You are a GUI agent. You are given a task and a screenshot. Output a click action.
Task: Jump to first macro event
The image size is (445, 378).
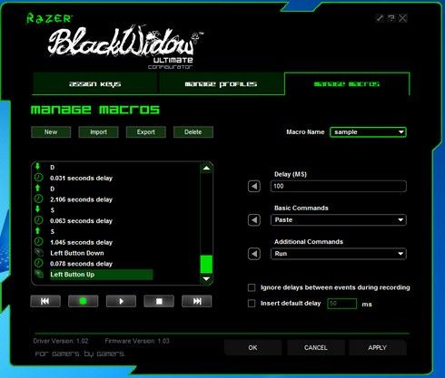point(45,301)
